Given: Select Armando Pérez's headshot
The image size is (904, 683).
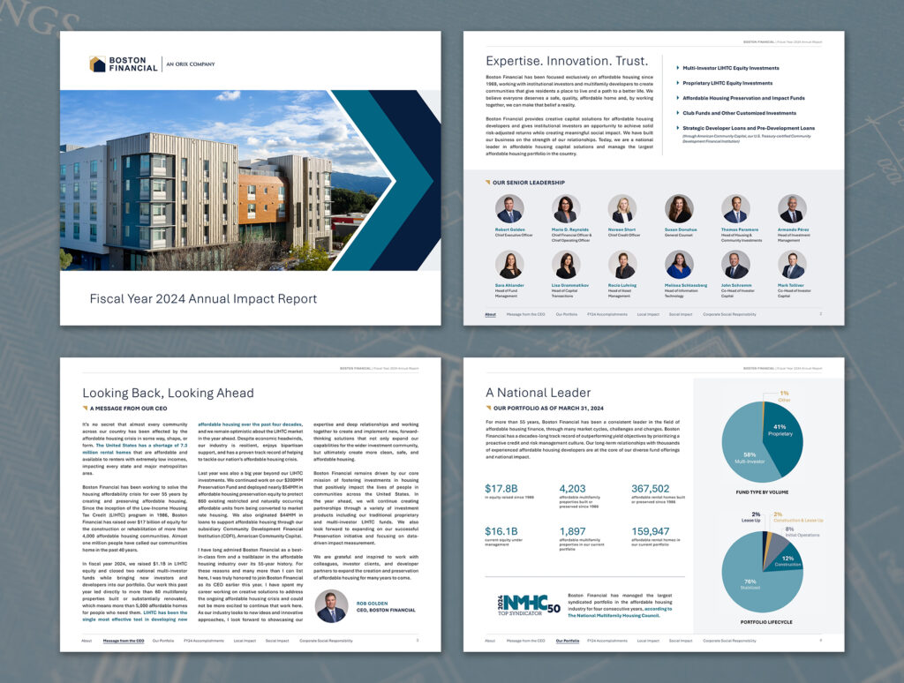Looking at the screenshot, I should coord(792,208).
